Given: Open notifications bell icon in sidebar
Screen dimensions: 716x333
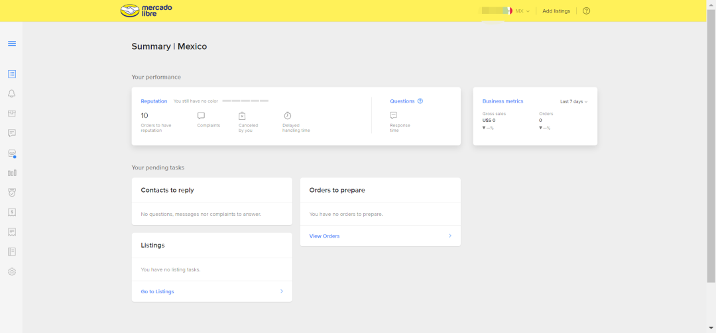Looking at the screenshot, I should 12,93.
